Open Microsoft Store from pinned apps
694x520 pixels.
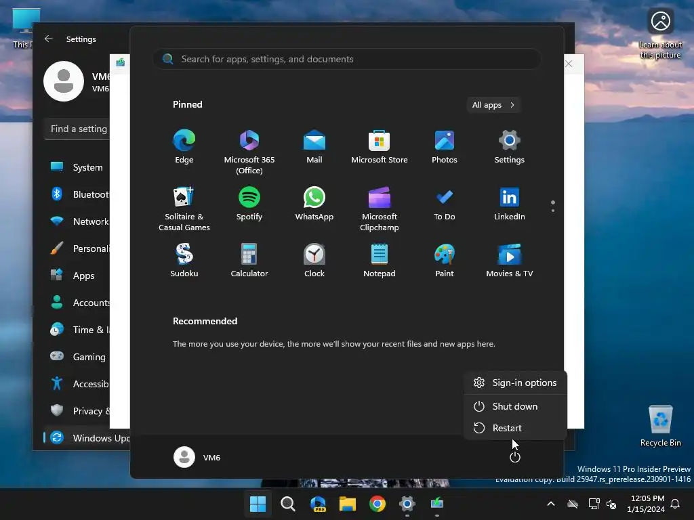coord(380,147)
